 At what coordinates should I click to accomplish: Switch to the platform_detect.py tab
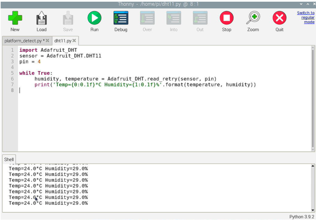coord(23,41)
